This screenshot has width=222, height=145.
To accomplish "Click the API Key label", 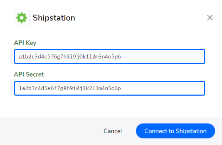I will coord(25,43).
